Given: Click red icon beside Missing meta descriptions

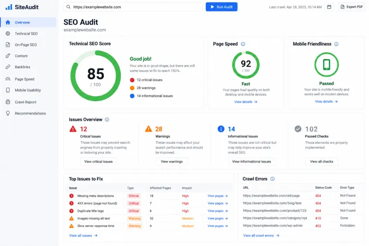Looking at the screenshot, I should point(71,196).
